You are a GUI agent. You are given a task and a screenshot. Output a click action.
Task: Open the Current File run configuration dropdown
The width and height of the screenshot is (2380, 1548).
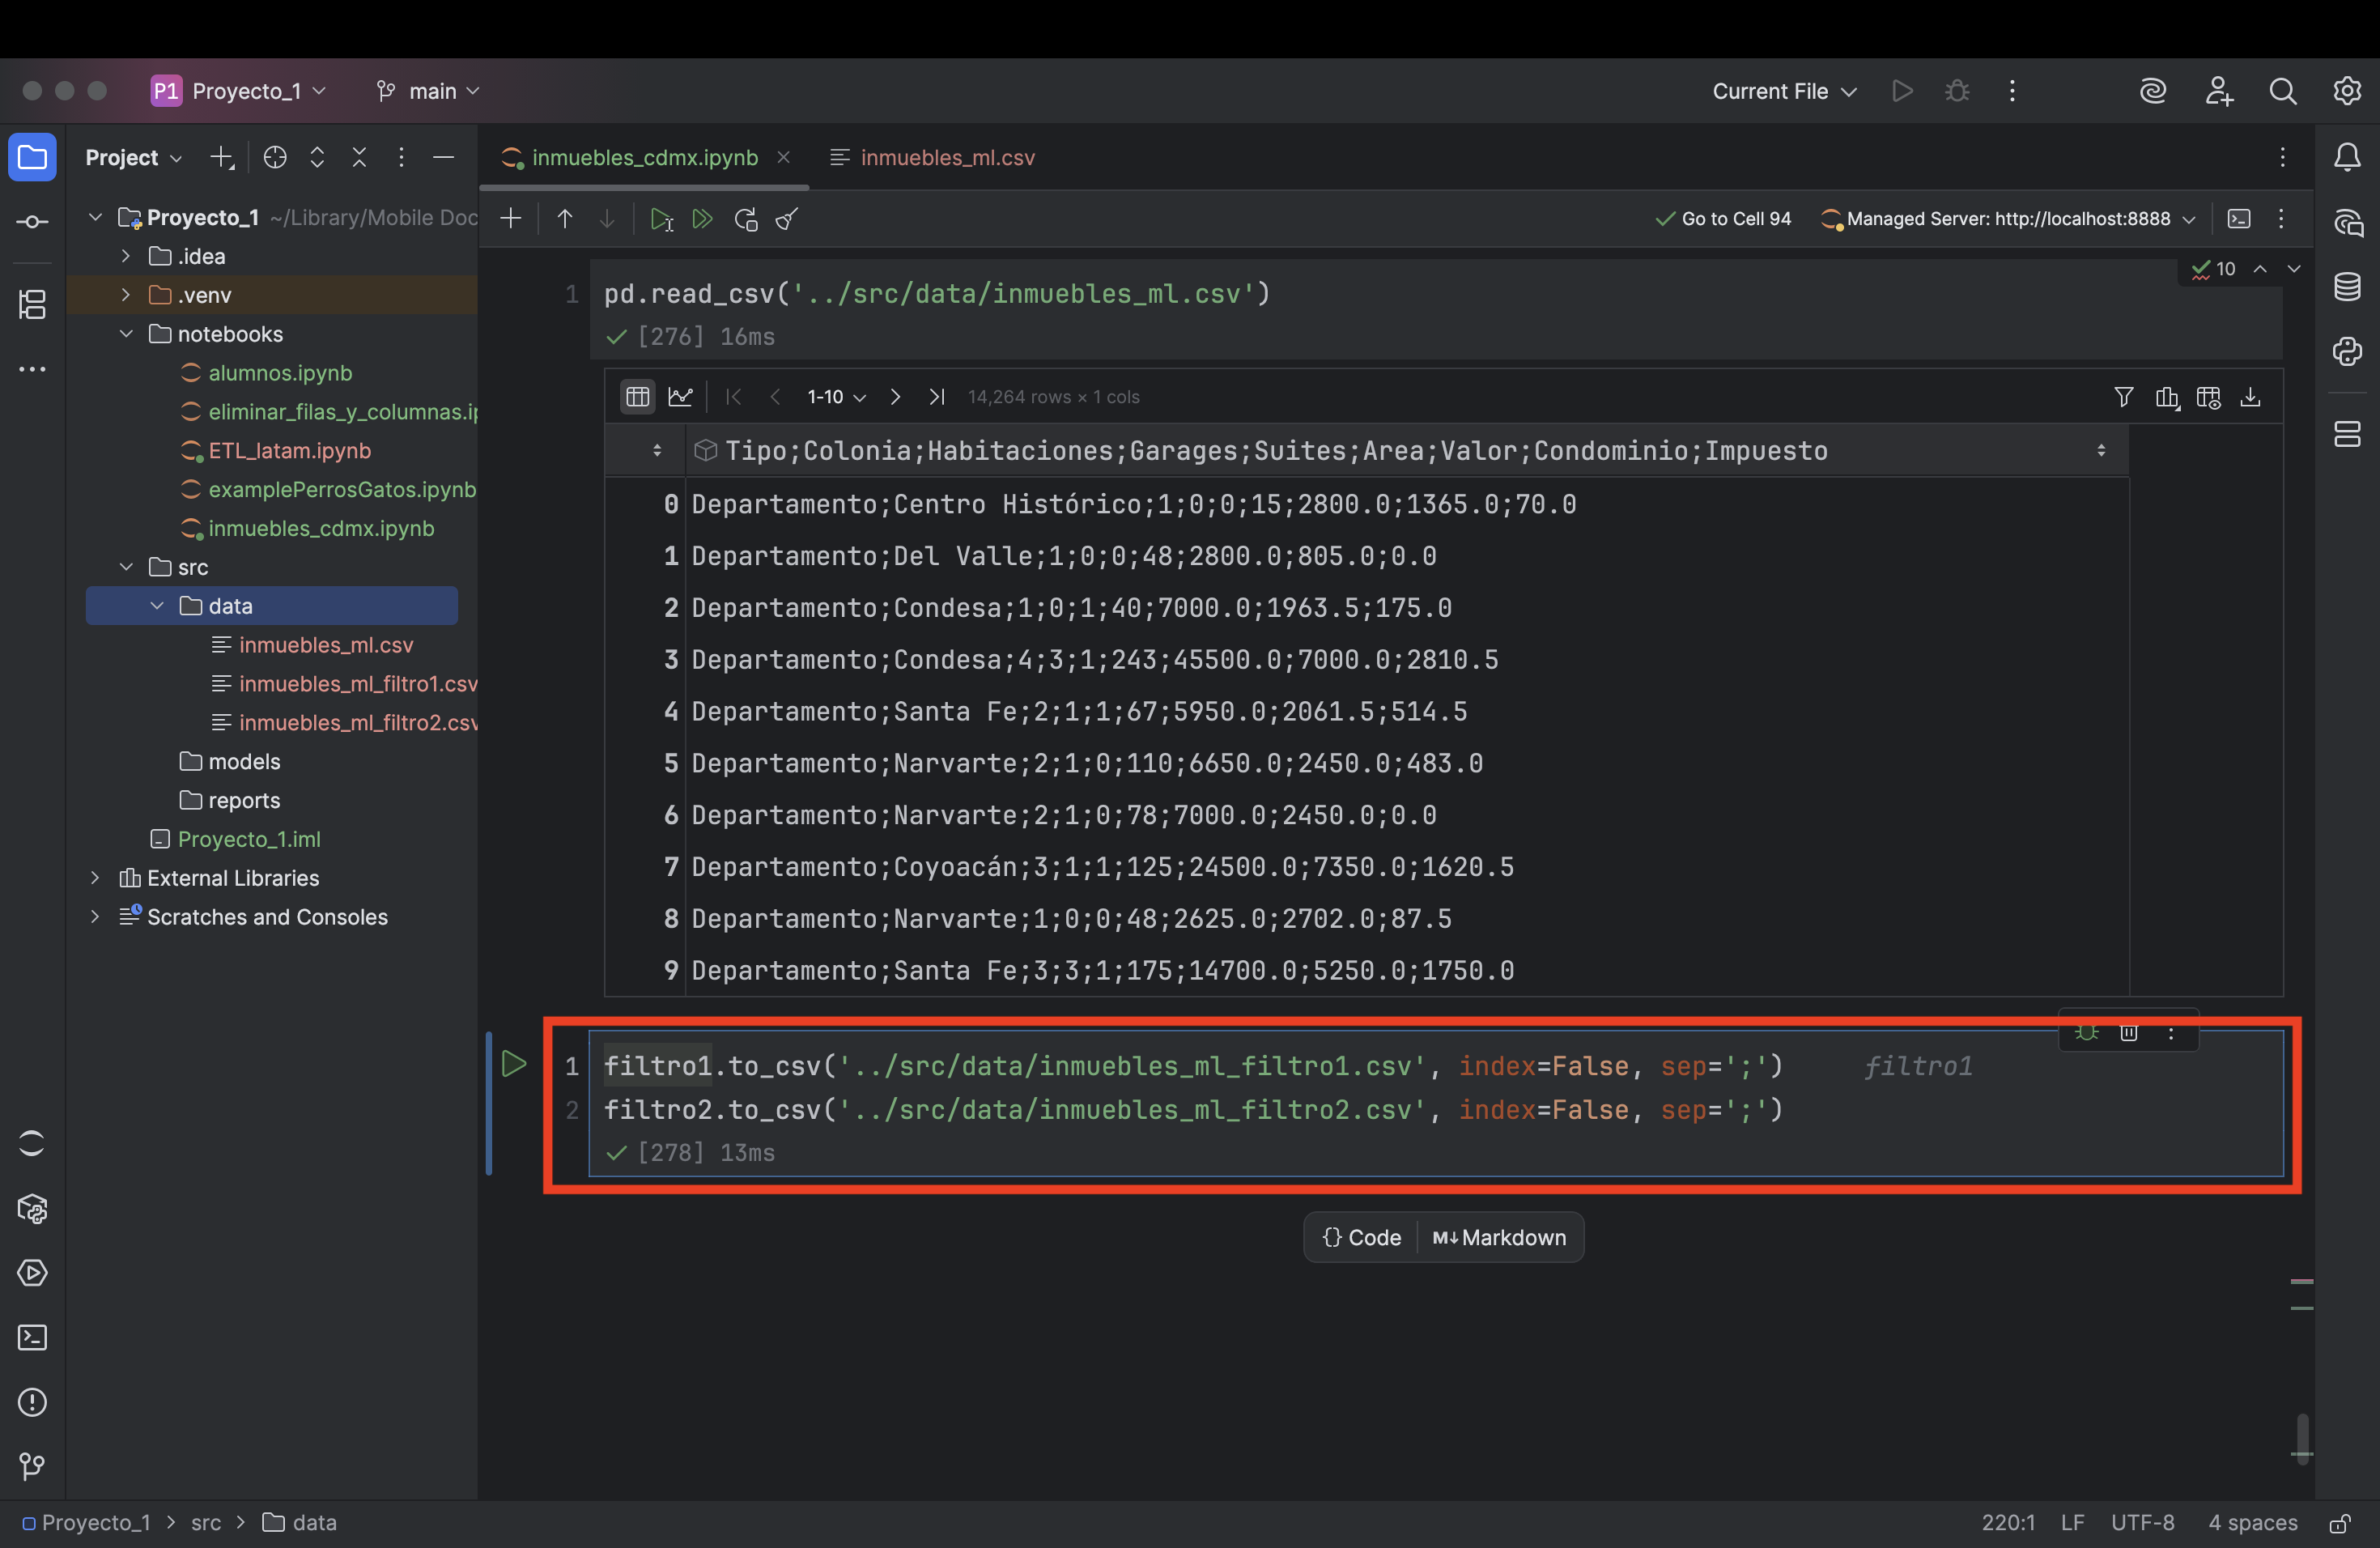pos(1784,91)
